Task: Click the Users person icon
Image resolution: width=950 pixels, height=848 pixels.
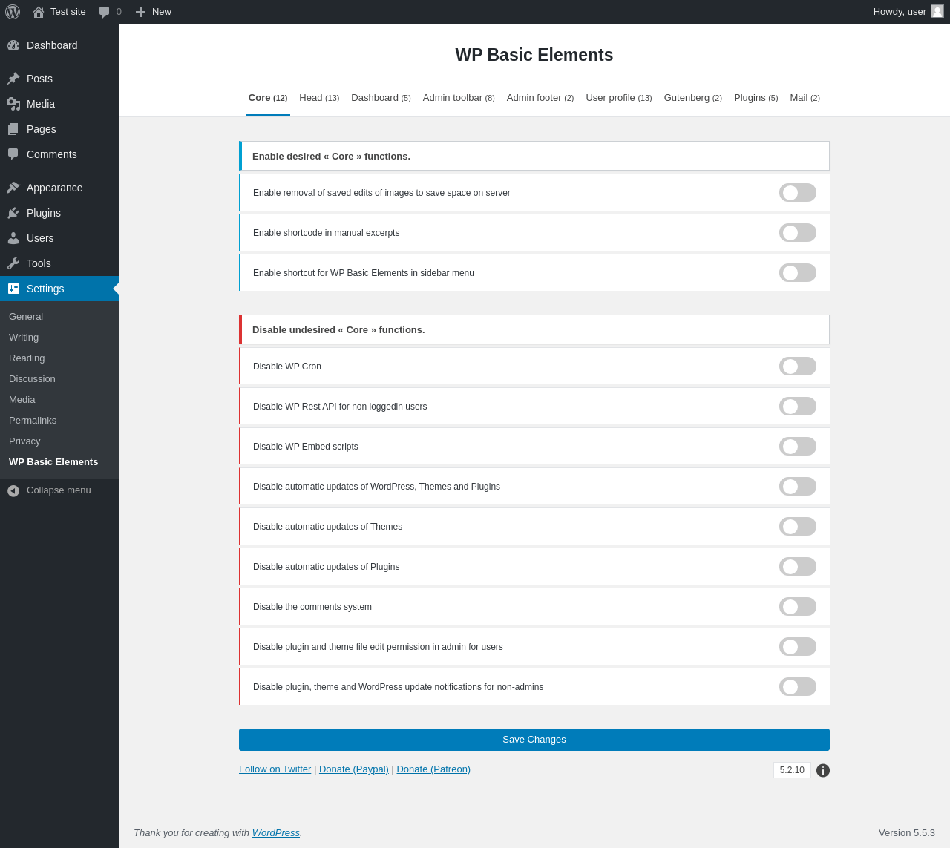Action: [x=13, y=238]
